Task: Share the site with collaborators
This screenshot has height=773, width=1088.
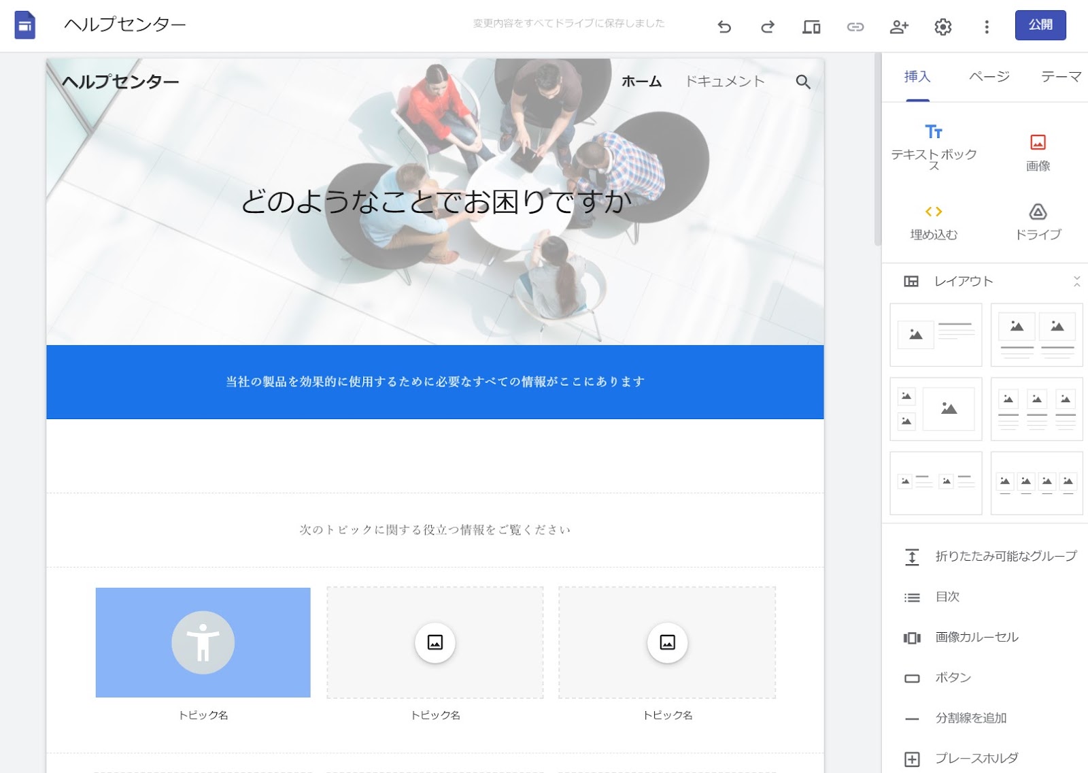Action: pos(899,27)
